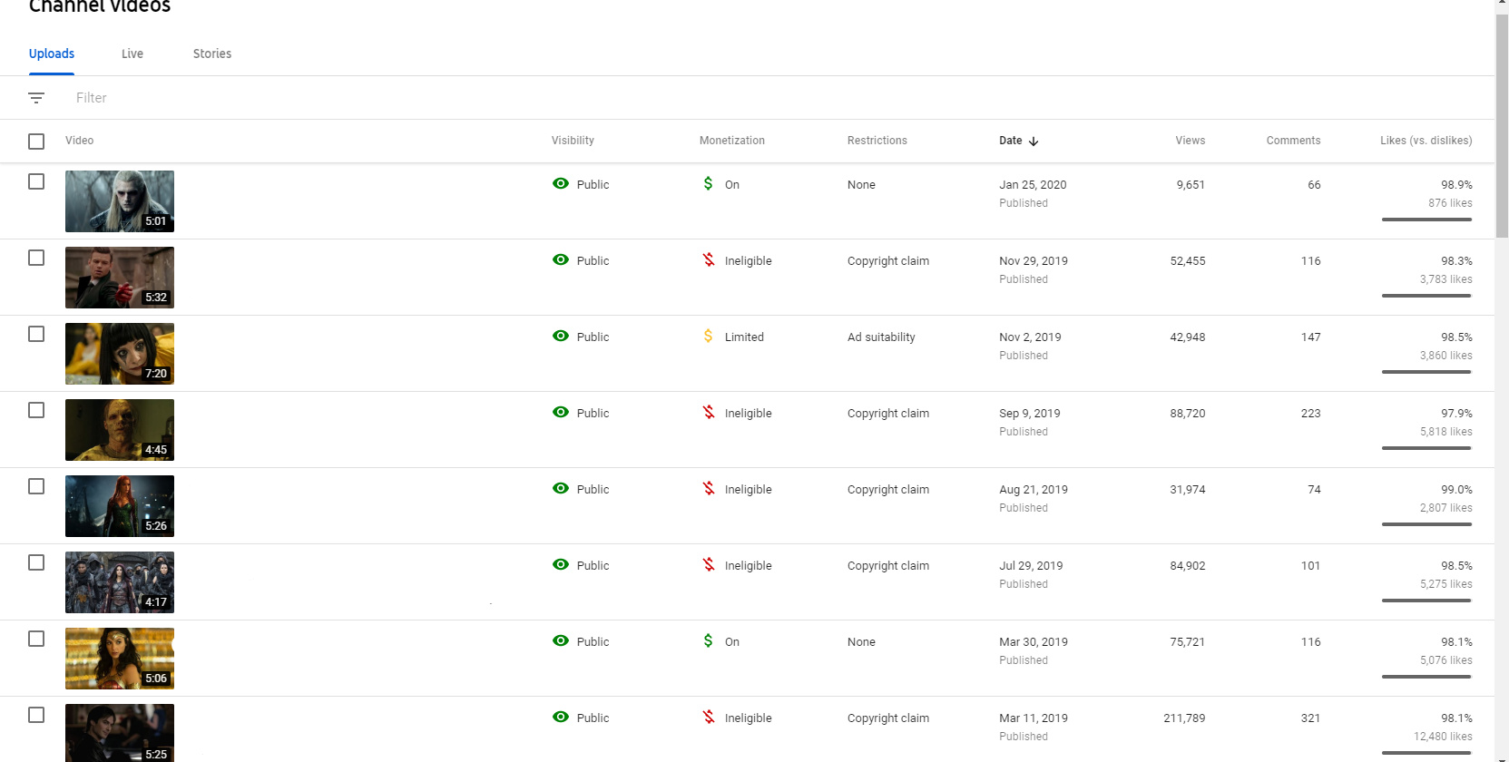Click green dollar icon for Jan 25, 2020 video

point(708,183)
